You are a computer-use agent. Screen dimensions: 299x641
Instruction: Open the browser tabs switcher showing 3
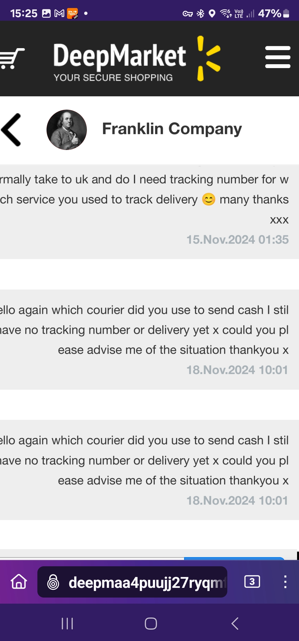click(252, 581)
